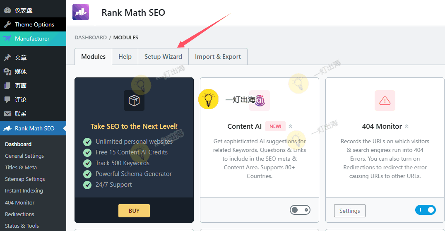
Task: Enable the Content AI module toggle
Action: point(300,210)
